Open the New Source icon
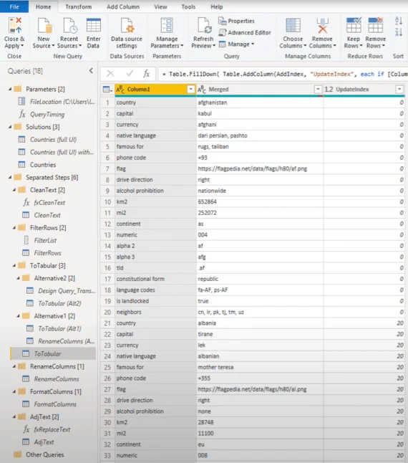 click(x=44, y=25)
